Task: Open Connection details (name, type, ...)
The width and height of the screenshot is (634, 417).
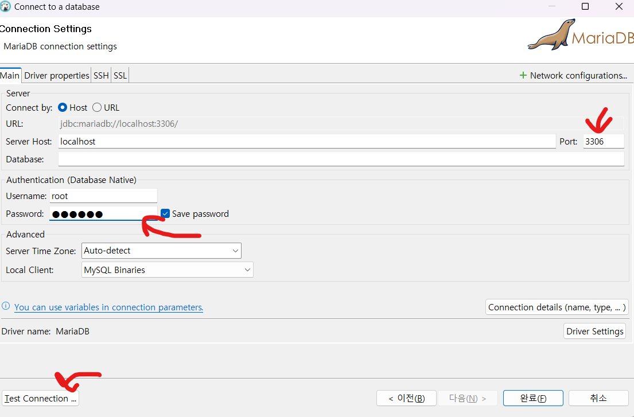Action: point(557,307)
